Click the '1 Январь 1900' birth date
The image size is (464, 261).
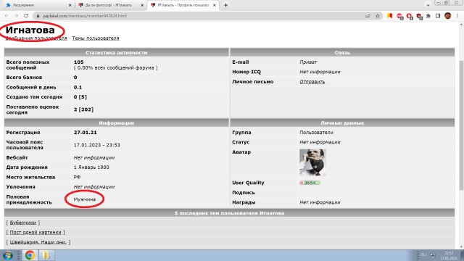tap(91, 167)
